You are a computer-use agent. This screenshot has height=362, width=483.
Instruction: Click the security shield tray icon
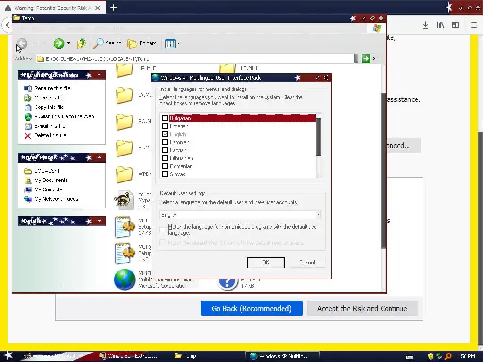coord(431,356)
